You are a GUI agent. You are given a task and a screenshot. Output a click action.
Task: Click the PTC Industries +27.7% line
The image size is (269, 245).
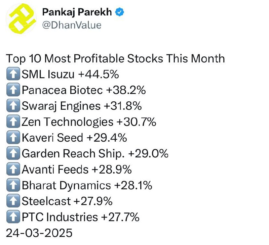tap(80, 217)
